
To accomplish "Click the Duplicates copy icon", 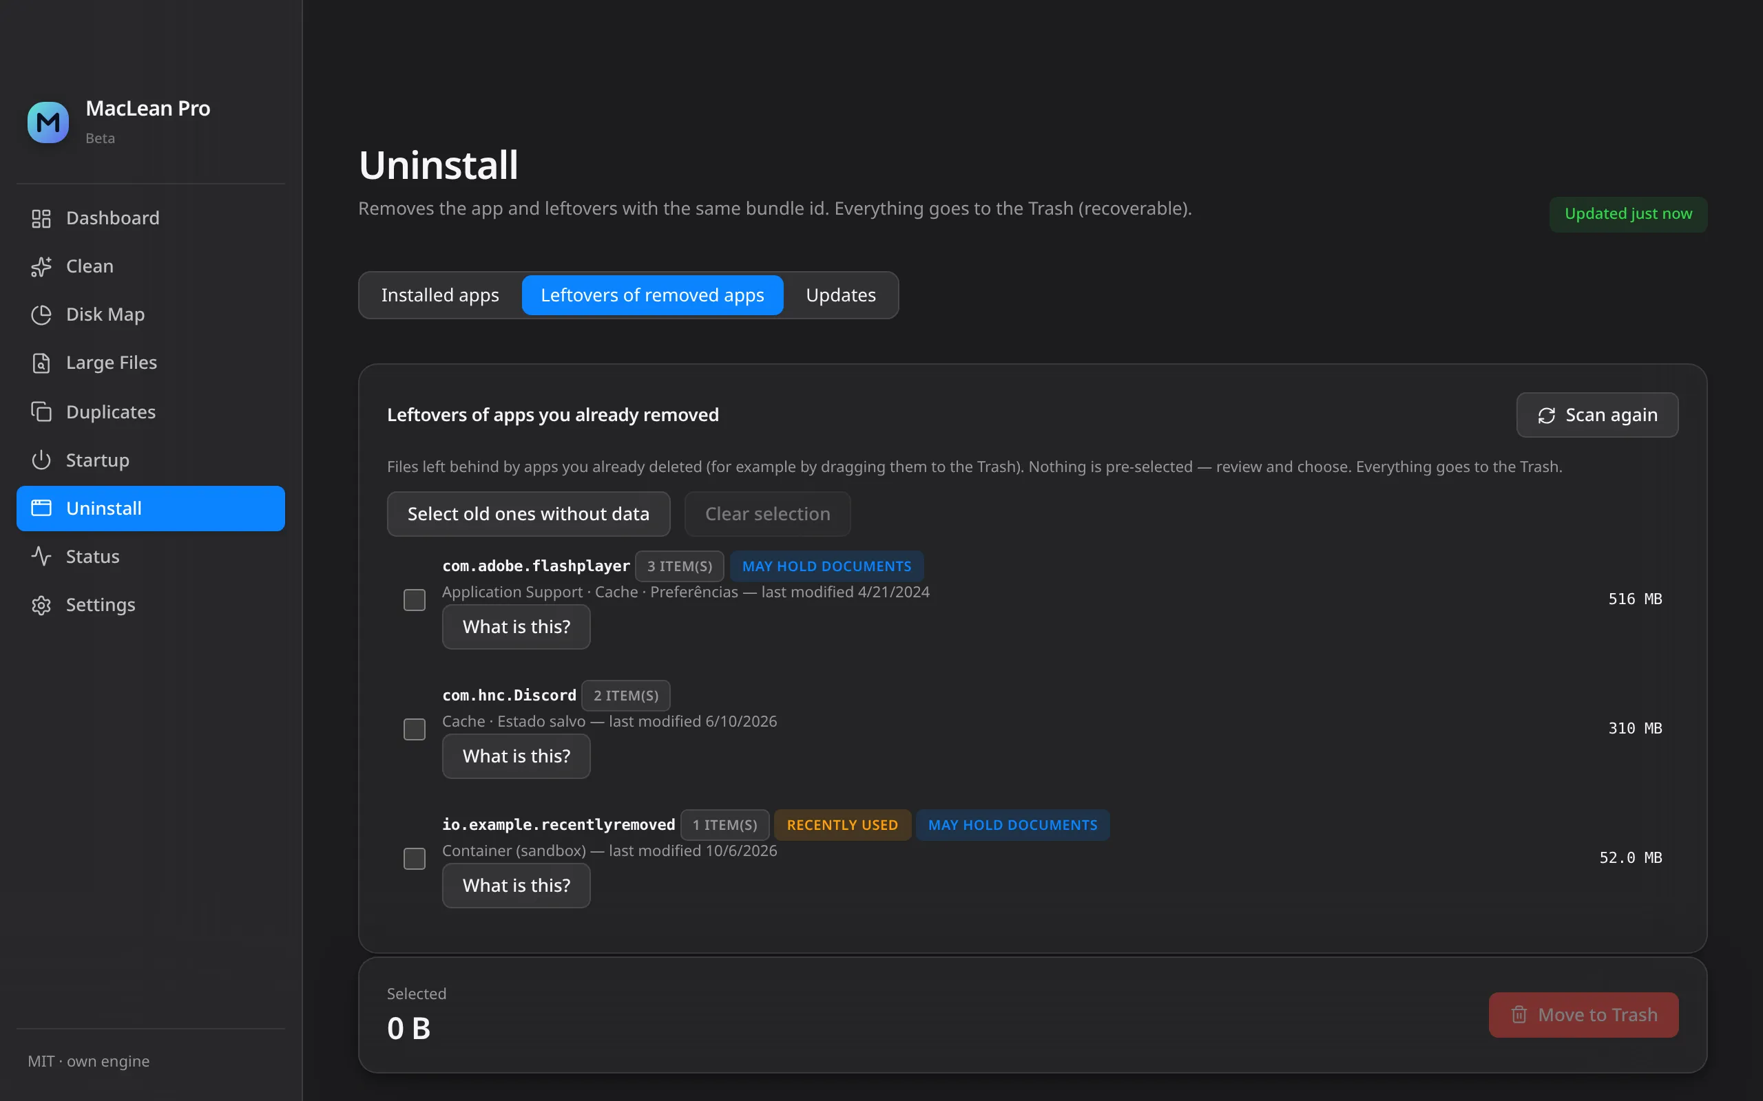I will pos(41,411).
